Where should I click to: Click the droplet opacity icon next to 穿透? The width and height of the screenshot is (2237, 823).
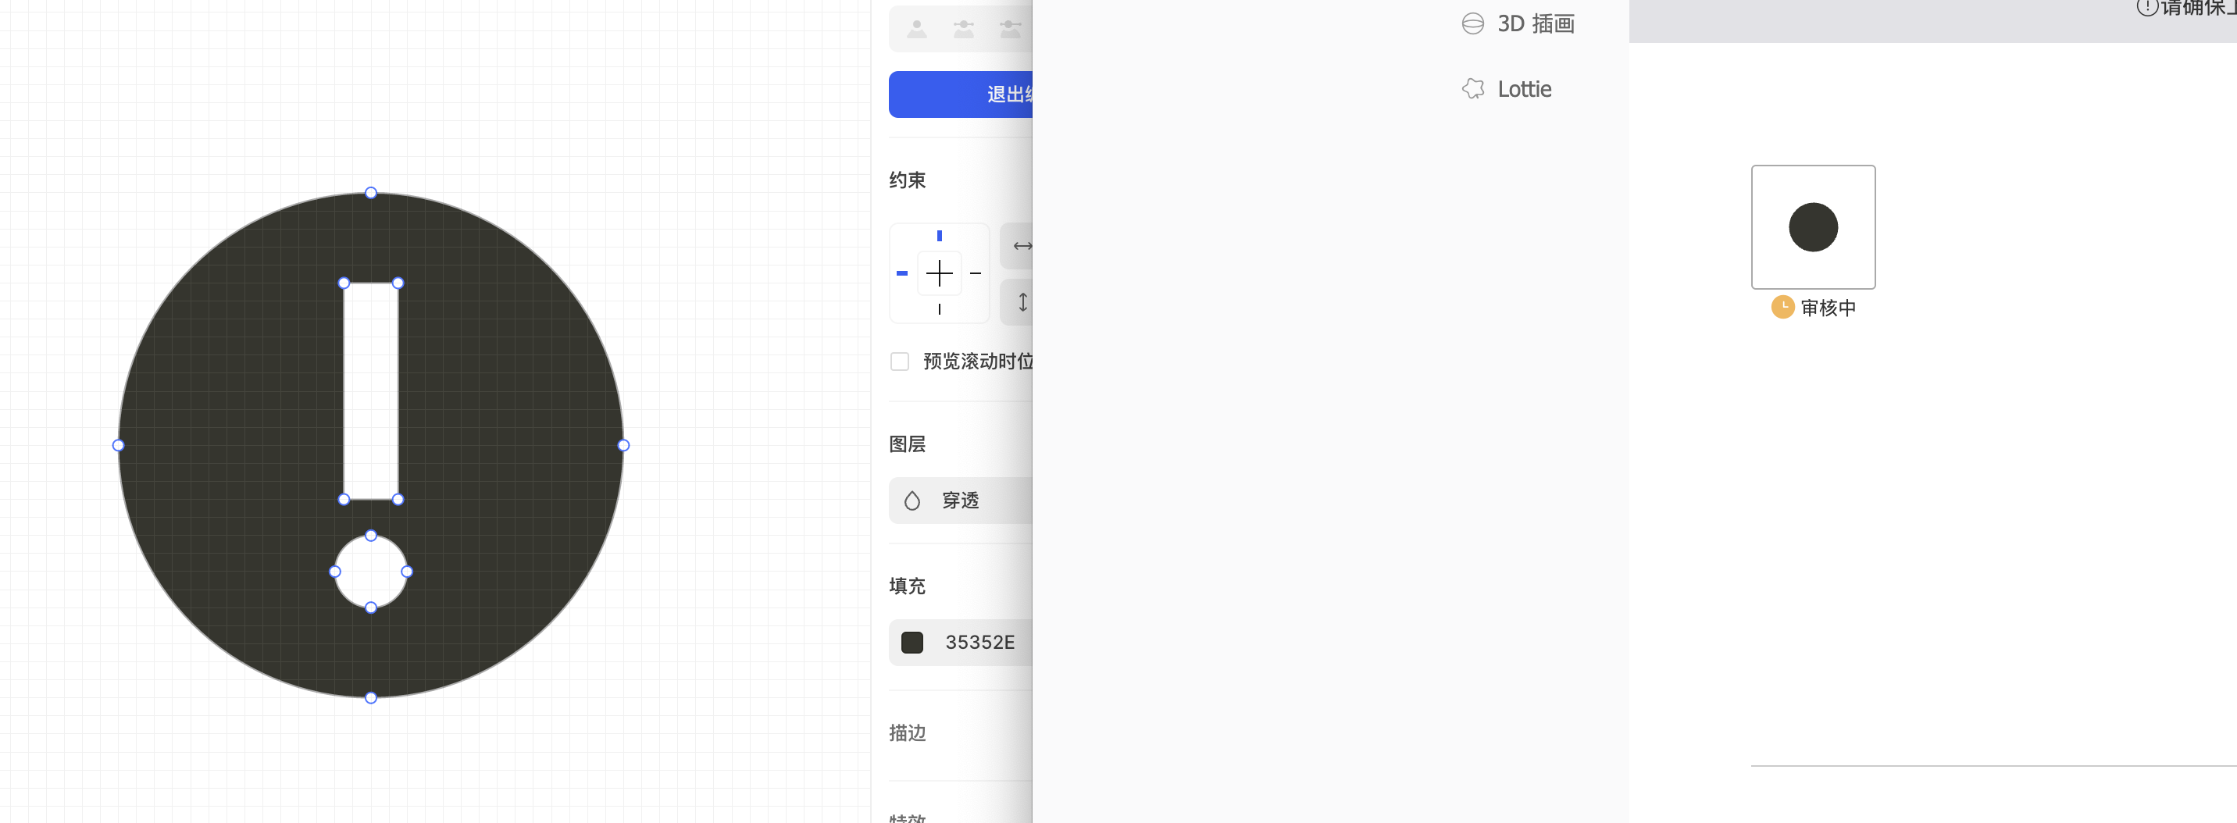click(911, 500)
